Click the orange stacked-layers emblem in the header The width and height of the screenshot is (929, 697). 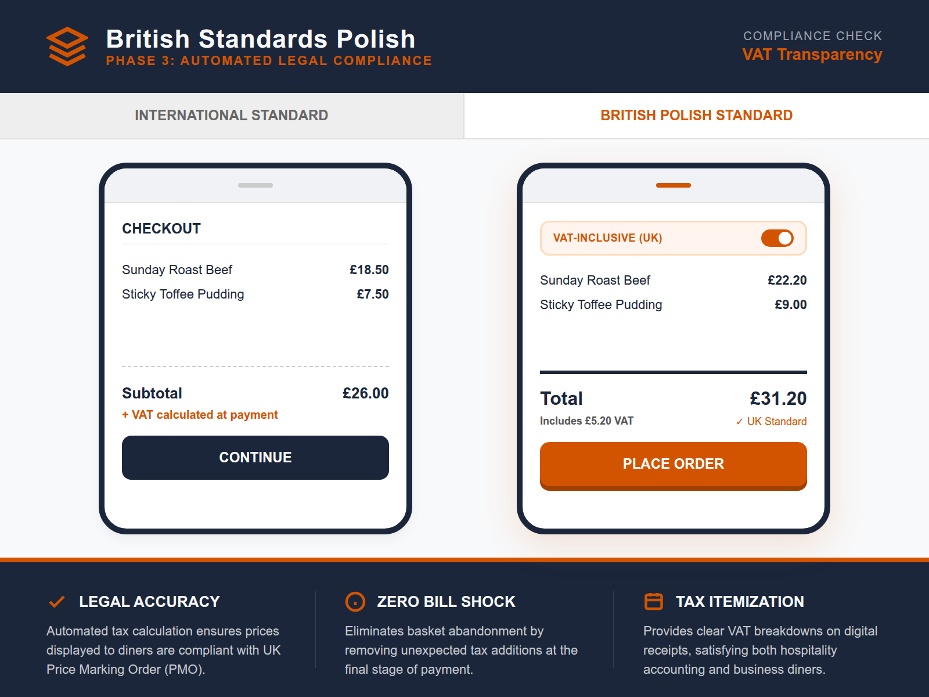point(66,45)
